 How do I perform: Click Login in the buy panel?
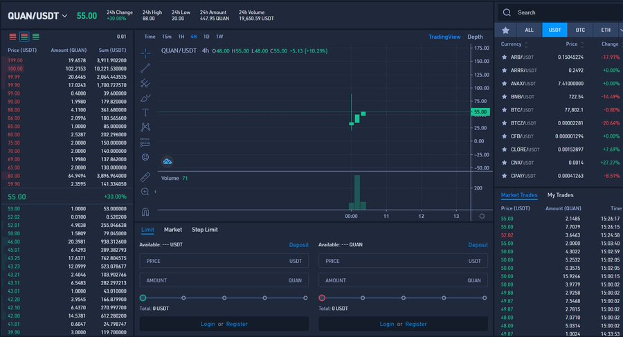(x=208, y=324)
